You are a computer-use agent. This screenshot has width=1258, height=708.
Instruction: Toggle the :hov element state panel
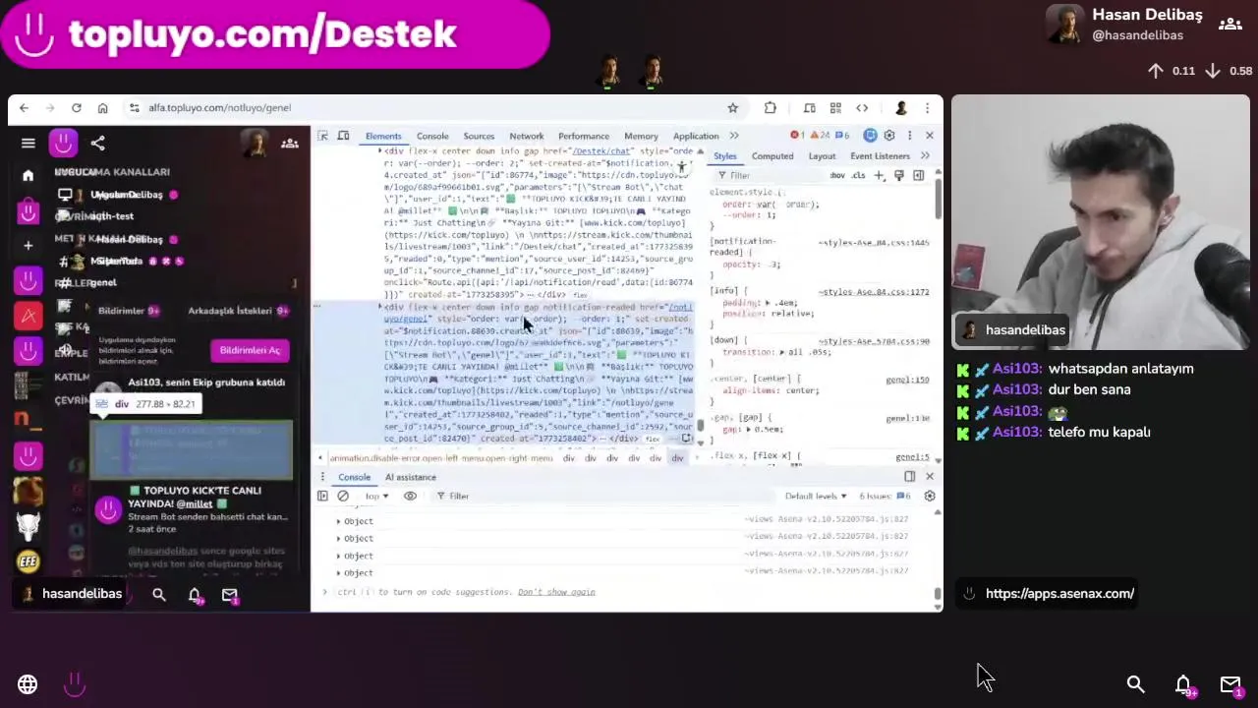[x=837, y=175]
